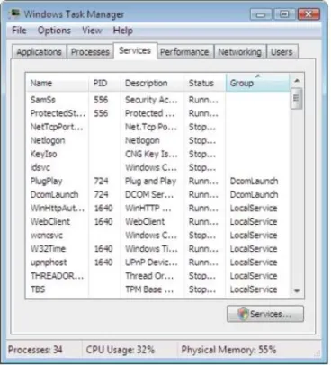Sort services by PID column header
This screenshot has width=331, height=365.
[x=104, y=83]
